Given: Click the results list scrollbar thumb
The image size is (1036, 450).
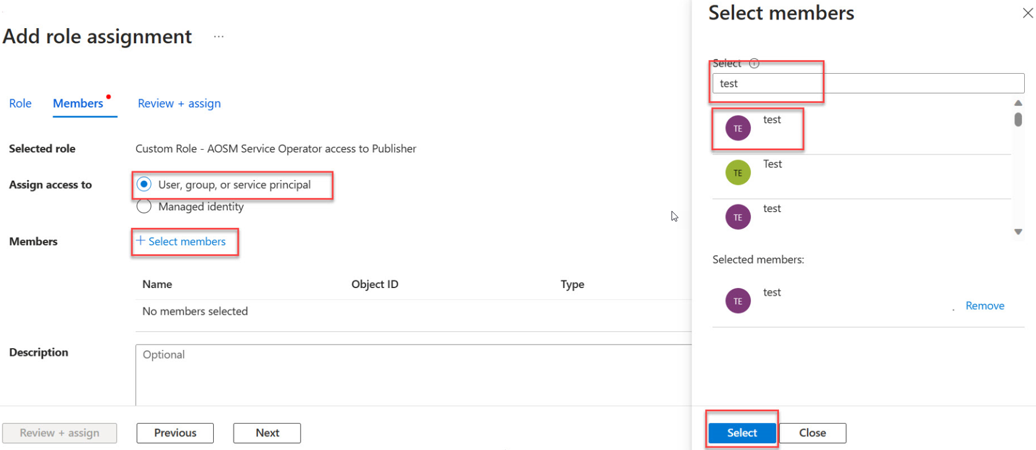Looking at the screenshot, I should click(1017, 120).
